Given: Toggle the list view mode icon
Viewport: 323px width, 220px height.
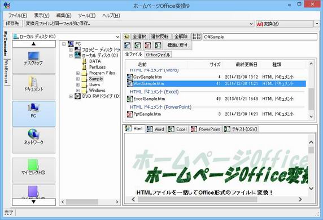Looking at the screenshot, I should pyautogui.click(x=197, y=37).
